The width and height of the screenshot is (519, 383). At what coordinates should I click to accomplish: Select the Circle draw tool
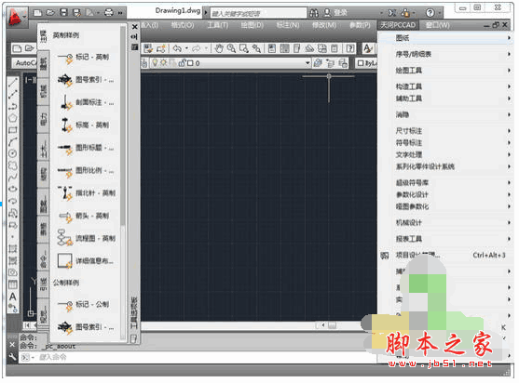click(x=12, y=153)
